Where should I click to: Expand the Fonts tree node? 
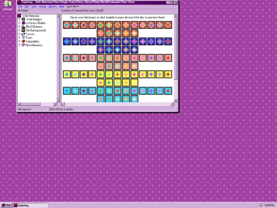[x=19, y=37]
